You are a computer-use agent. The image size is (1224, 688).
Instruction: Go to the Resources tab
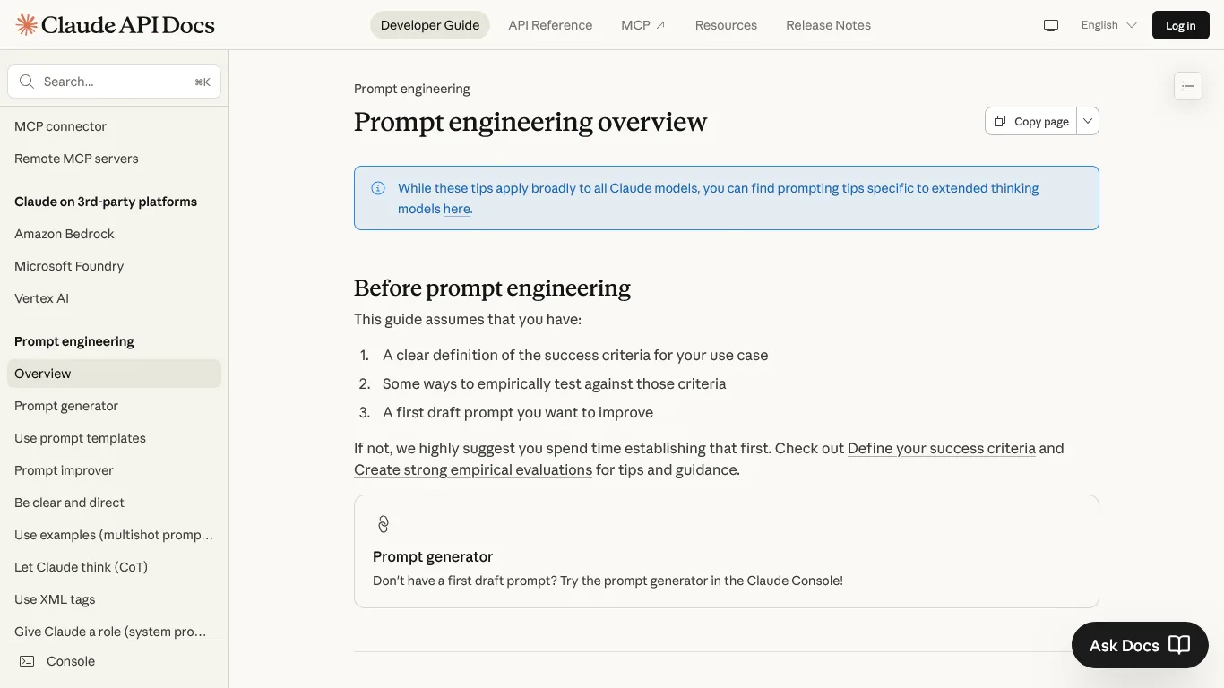726,25
